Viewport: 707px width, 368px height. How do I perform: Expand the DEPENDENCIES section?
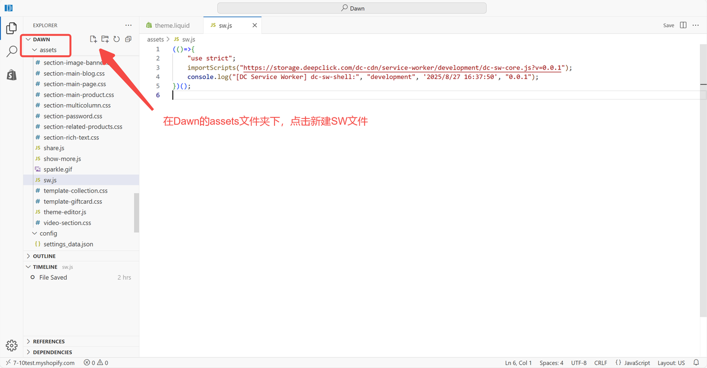tap(52, 352)
